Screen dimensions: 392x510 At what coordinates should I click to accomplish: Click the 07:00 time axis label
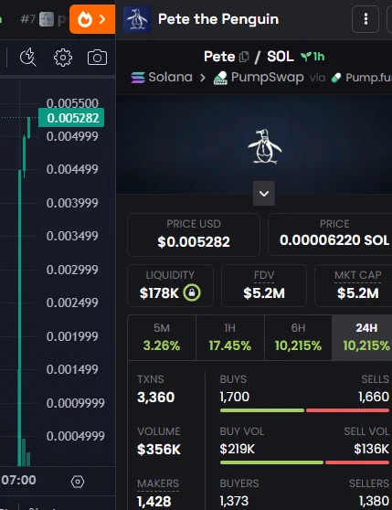(18, 480)
